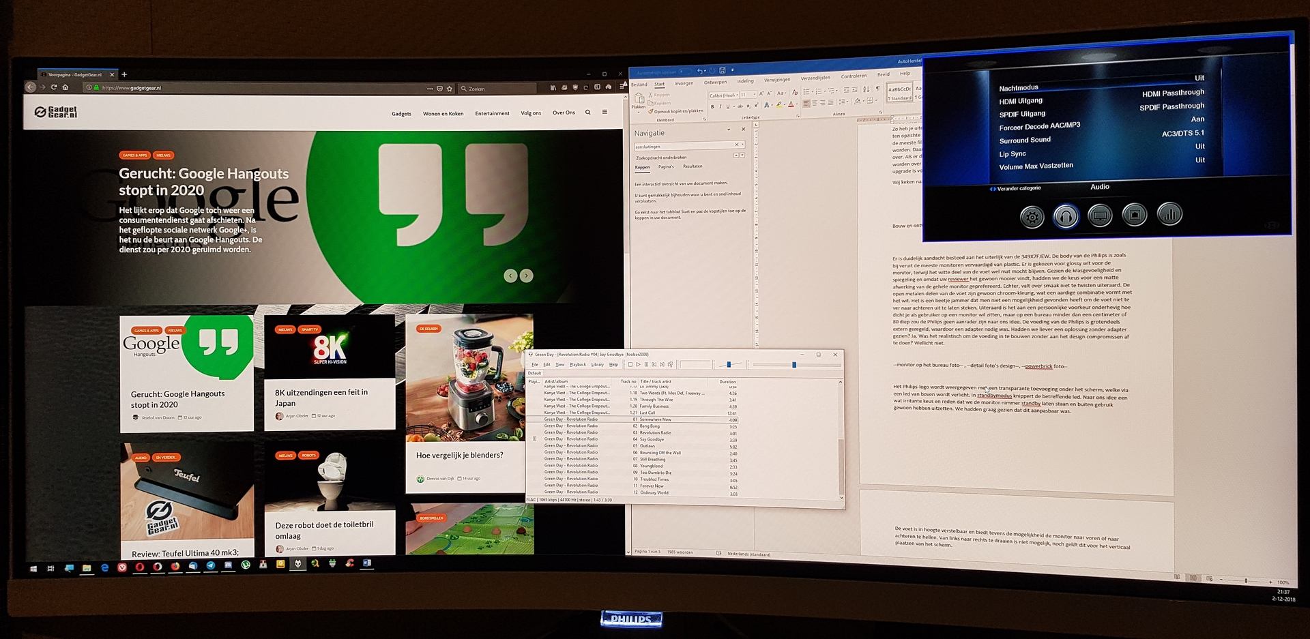Viewport: 1310px width, 639px height.
Task: Open Wonen en Koken link on GadgetGear
Action: [x=443, y=113]
